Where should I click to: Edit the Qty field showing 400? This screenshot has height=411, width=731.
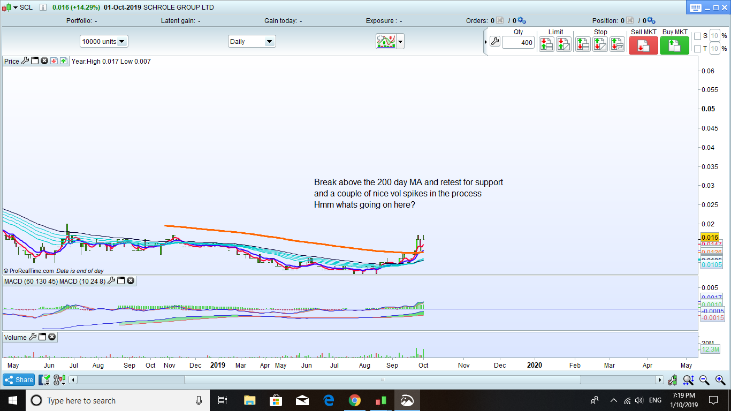pyautogui.click(x=519, y=42)
